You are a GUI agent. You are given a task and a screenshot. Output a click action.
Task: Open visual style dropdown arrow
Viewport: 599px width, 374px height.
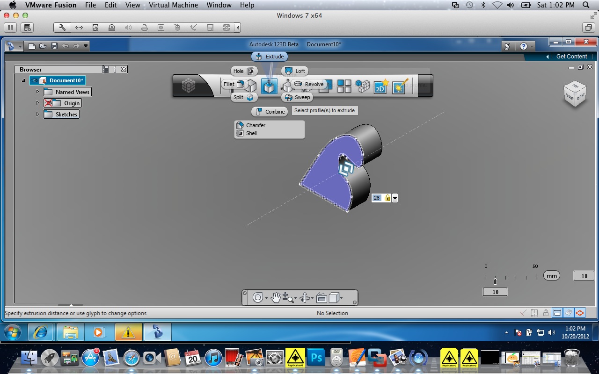click(x=341, y=298)
